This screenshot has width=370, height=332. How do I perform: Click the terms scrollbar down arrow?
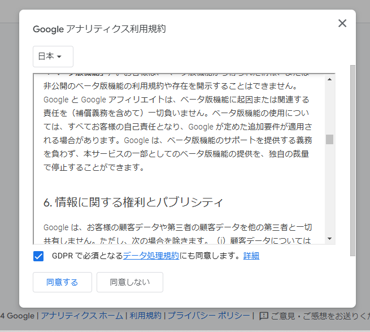tap(329, 239)
